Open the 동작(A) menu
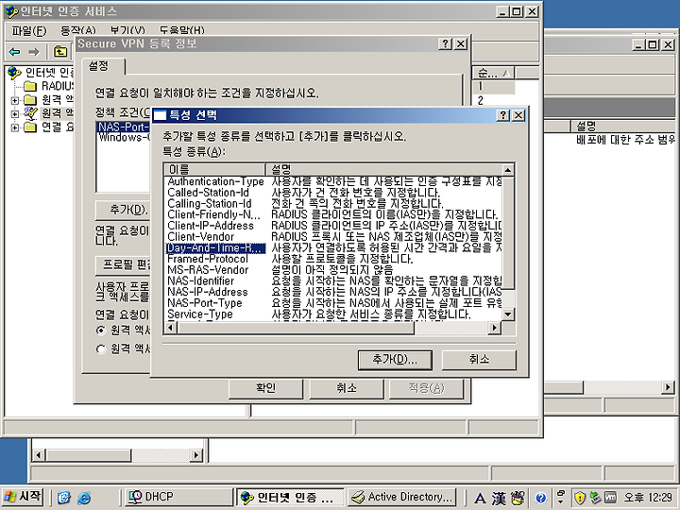This screenshot has height=510, width=680. (78, 30)
